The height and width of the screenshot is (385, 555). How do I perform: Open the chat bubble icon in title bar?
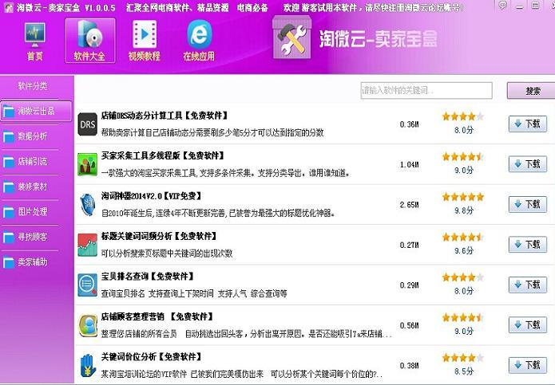click(x=502, y=5)
